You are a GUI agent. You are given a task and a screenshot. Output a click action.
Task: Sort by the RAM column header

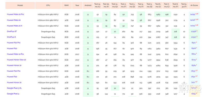(x=66, y=5)
